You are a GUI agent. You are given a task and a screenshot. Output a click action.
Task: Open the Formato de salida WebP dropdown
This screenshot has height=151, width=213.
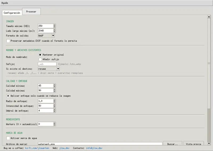pos(46,36)
